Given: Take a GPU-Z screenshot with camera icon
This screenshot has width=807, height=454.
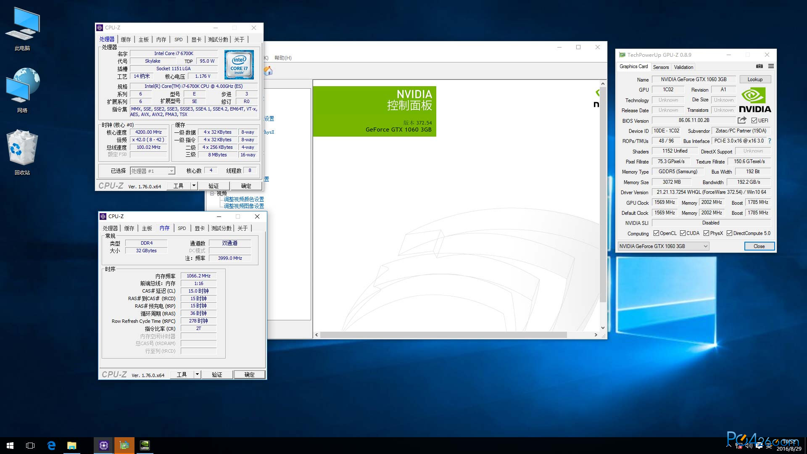Looking at the screenshot, I should click(759, 66).
